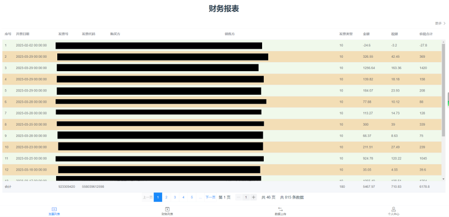The image size is (449, 217).
Task: Click date 2023-03-23 in row 10
Action: [31, 147]
